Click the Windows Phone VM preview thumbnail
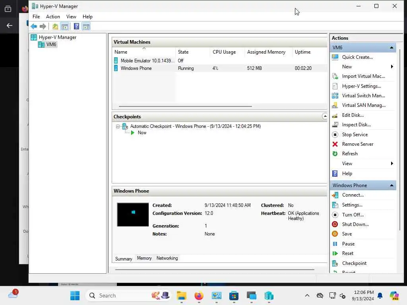407x305 pixels. click(133, 215)
